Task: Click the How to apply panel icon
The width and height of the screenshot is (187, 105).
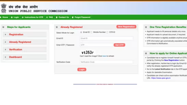Action: (x=146, y=53)
